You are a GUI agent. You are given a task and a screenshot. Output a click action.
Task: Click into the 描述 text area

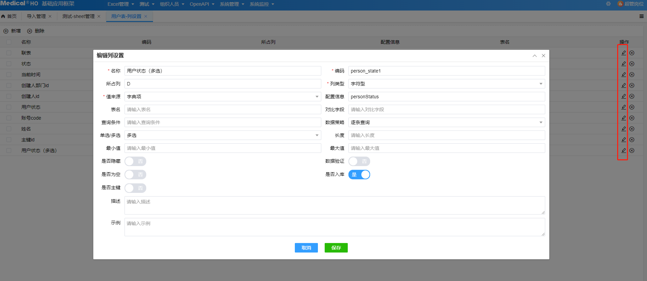coord(335,205)
